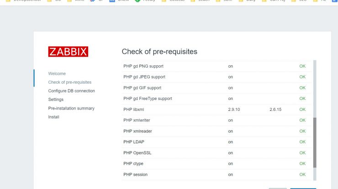This screenshot has height=189, width=338.
Task: Select the Pre-installation summary step
Action: click(71, 108)
